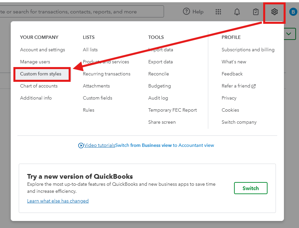Image resolution: width=299 pixels, height=228 pixels.
Task: Open the apps grid launcher icon
Action: point(218,12)
